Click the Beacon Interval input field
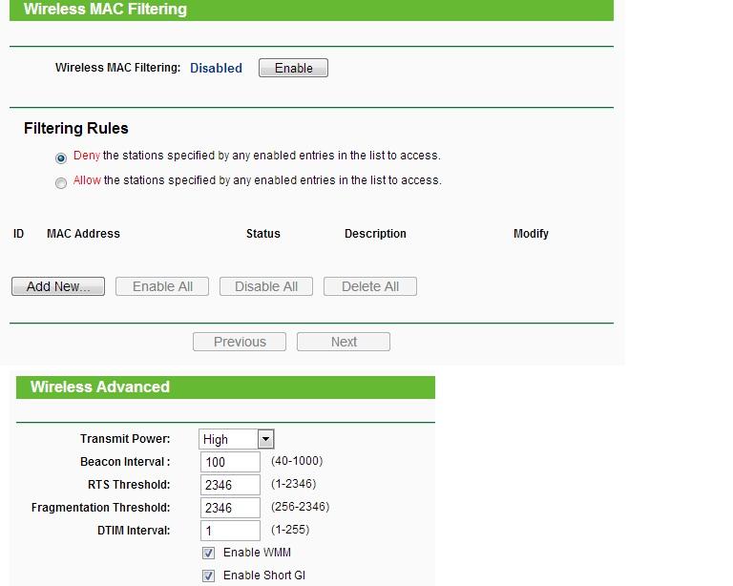 230,462
